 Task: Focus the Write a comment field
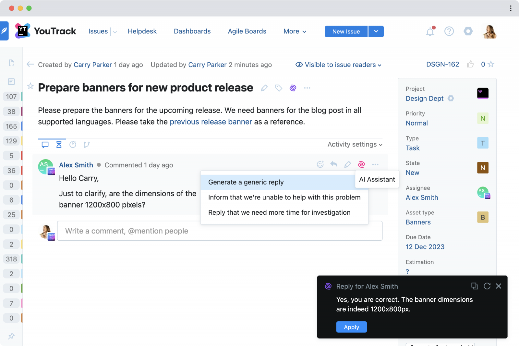coord(220,231)
